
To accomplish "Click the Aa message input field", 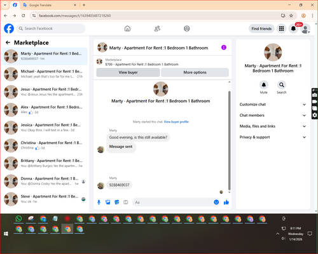I will (x=173, y=203).
